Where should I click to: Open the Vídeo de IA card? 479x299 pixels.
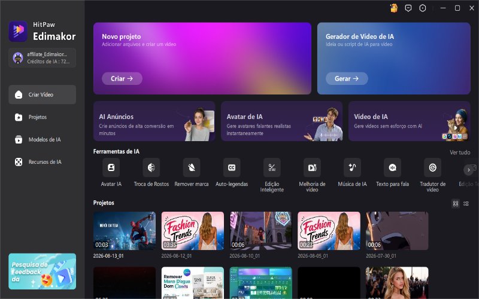tap(410, 121)
